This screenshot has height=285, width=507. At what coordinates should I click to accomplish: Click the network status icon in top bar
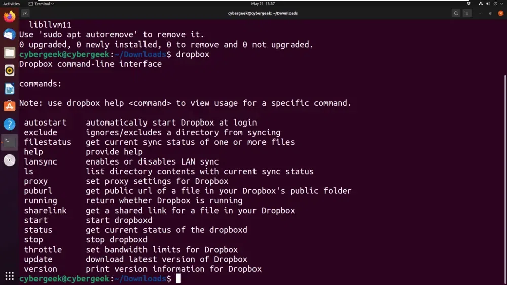(x=481, y=4)
